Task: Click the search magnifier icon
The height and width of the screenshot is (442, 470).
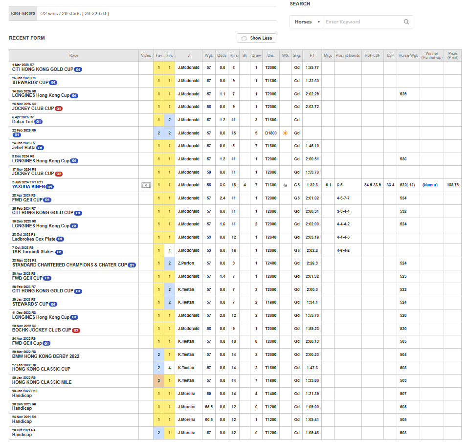Action: pos(406,22)
